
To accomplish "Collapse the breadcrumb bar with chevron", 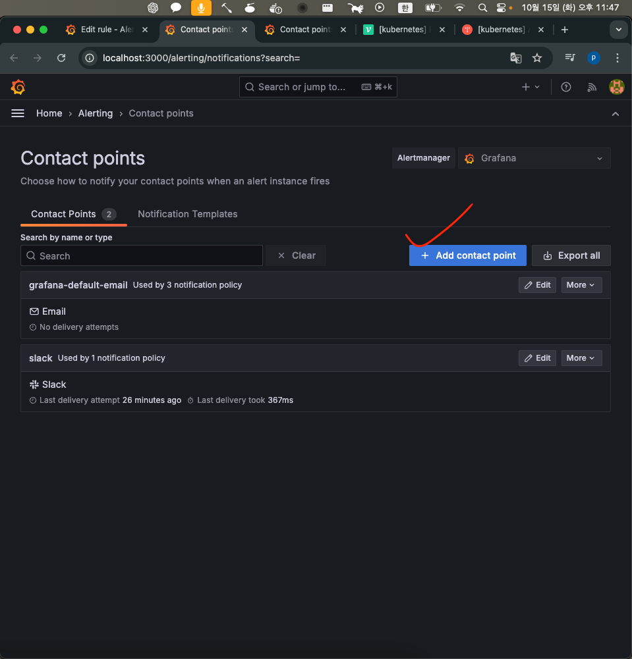I will pos(615,113).
